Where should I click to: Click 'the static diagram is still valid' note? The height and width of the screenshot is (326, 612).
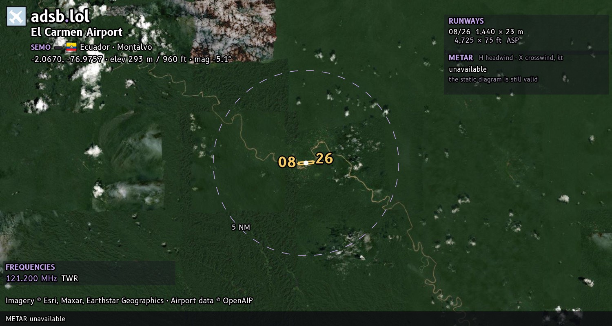493,79
